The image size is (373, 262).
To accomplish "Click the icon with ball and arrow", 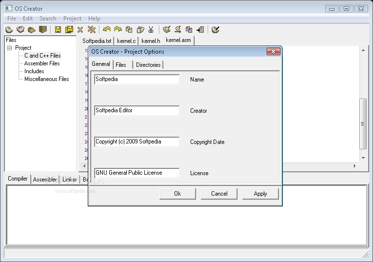I will (178, 30).
